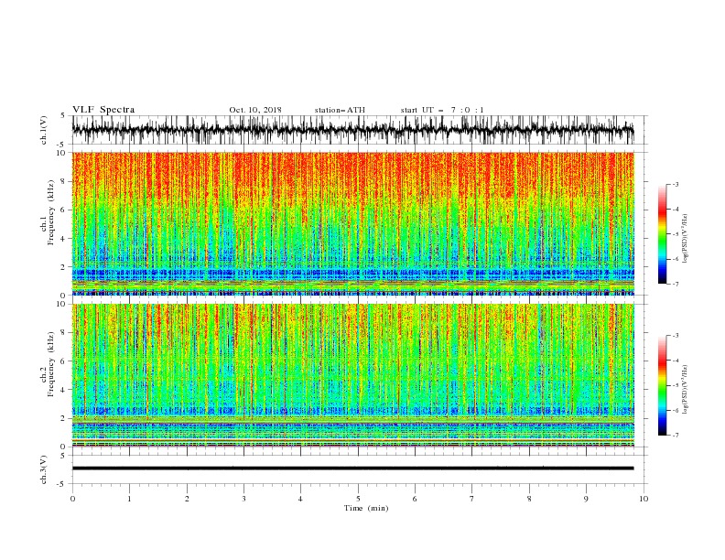Select the date text "Oct. 10, 2018"
This screenshot has height=560, width=725.
[x=255, y=110]
